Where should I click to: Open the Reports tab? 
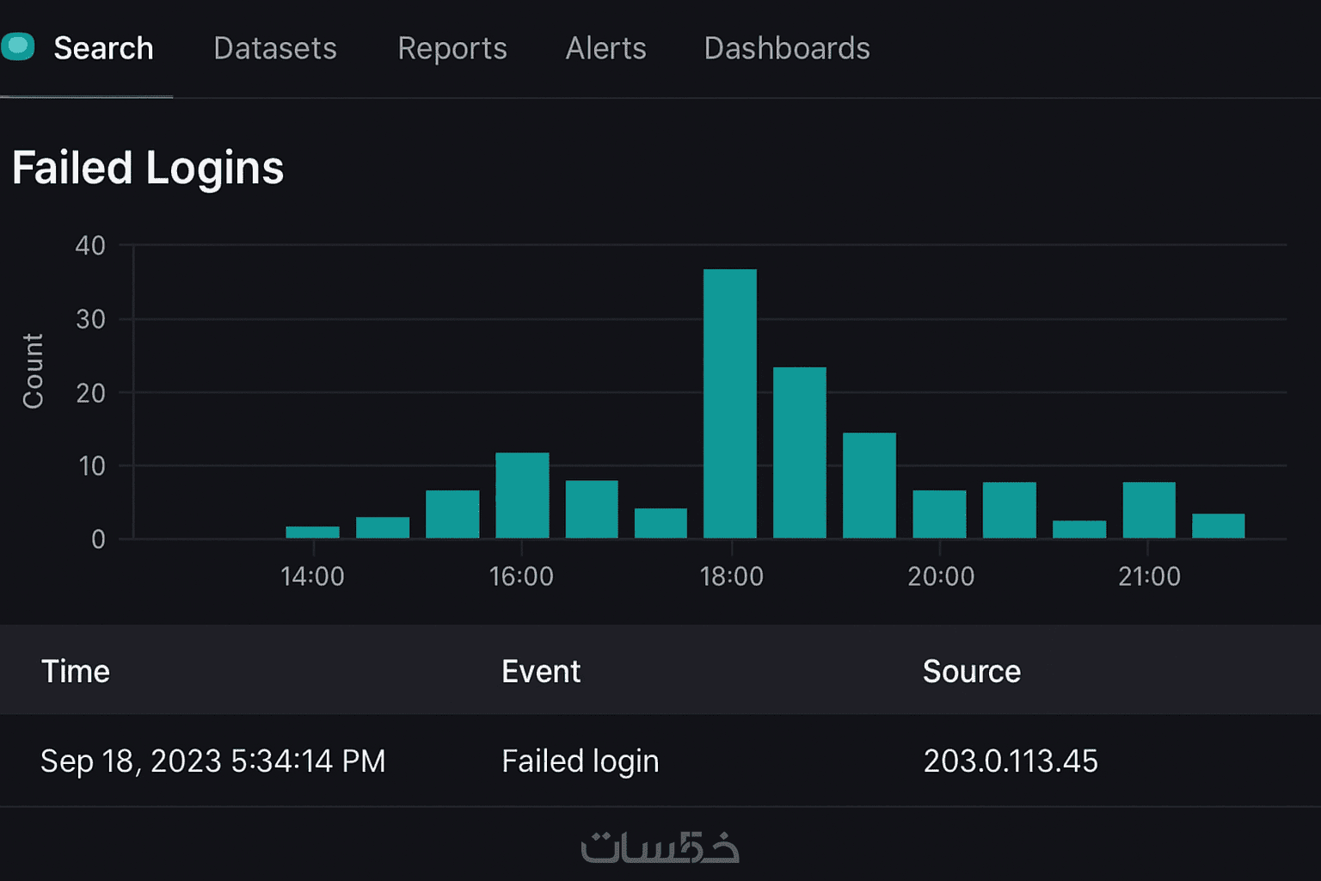pos(452,48)
